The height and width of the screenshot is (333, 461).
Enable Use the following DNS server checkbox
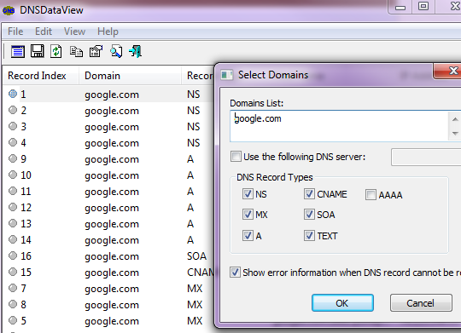tap(236, 157)
